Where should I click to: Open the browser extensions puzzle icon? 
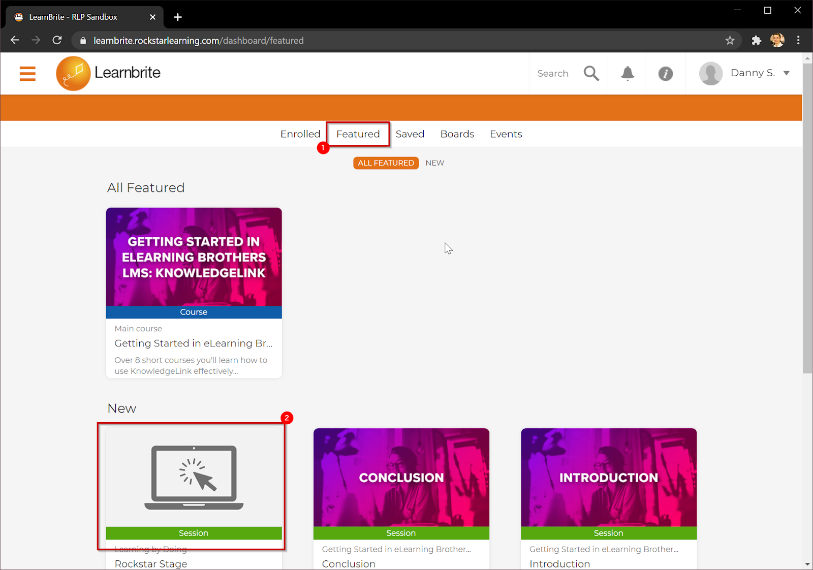point(756,40)
